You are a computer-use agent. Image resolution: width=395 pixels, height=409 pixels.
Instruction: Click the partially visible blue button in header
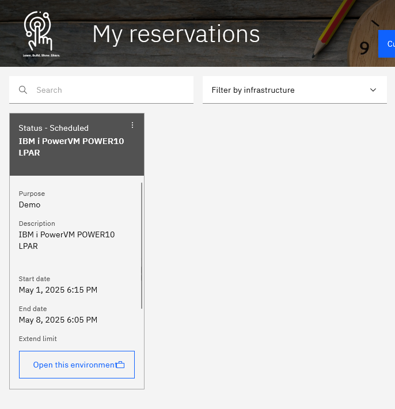(387, 44)
